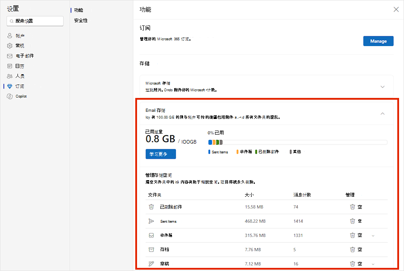404x271 pixels.
Task: Click 空 next to 存档
Action: [x=360, y=250]
